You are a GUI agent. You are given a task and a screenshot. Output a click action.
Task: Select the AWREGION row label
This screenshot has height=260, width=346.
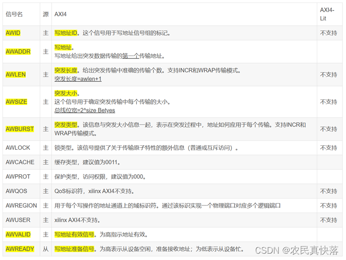pos(20,206)
